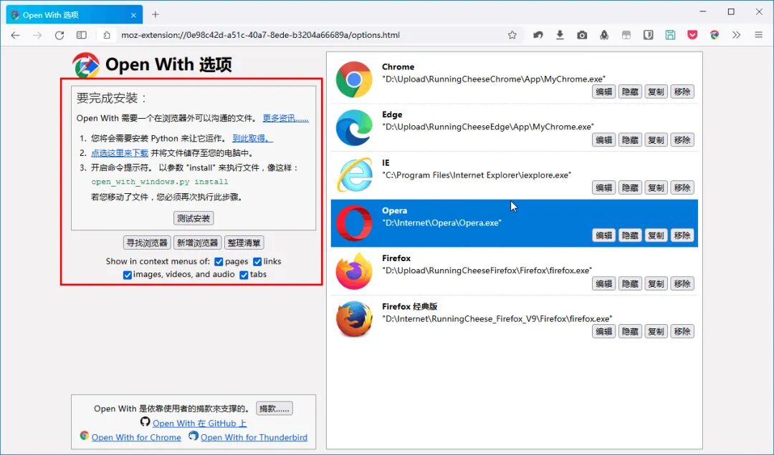The width and height of the screenshot is (774, 455).
Task: Open a new tab with the plus button
Action: tap(156, 15)
